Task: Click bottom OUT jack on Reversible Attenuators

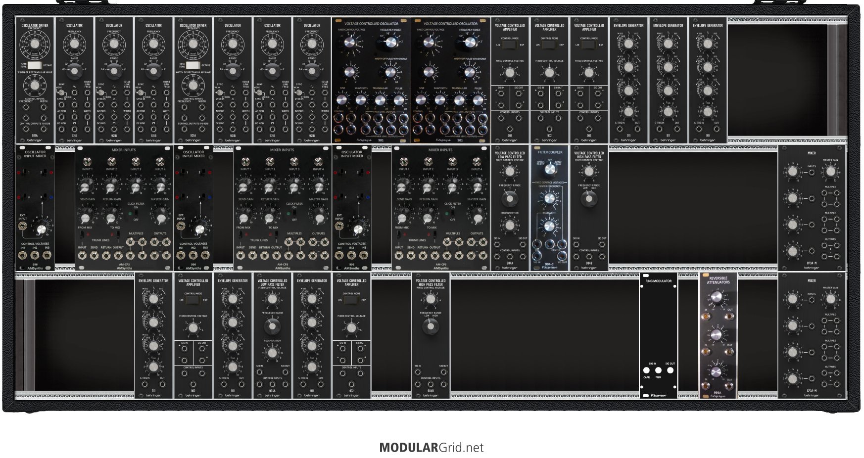Action: pos(730,386)
